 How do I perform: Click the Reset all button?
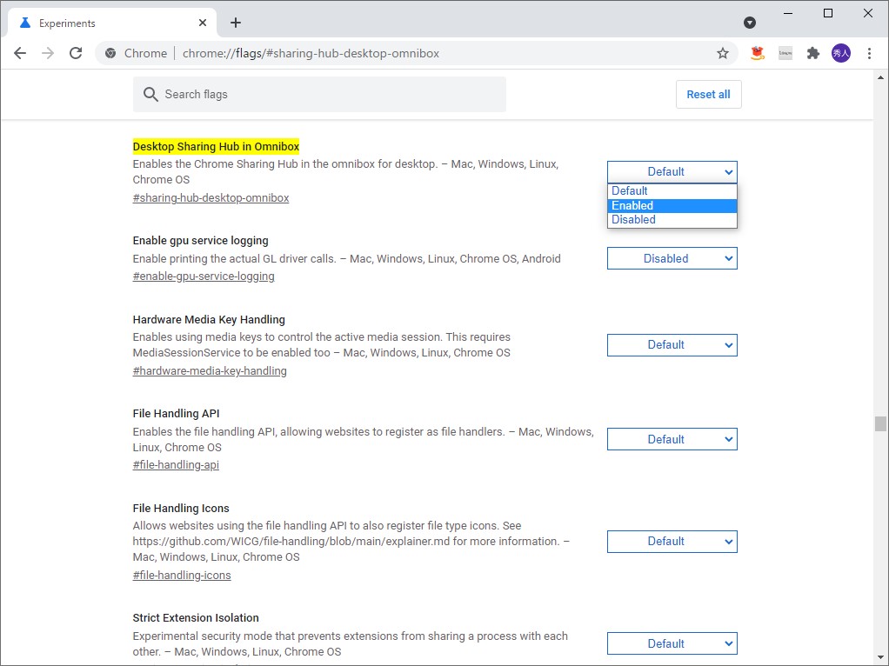708,94
